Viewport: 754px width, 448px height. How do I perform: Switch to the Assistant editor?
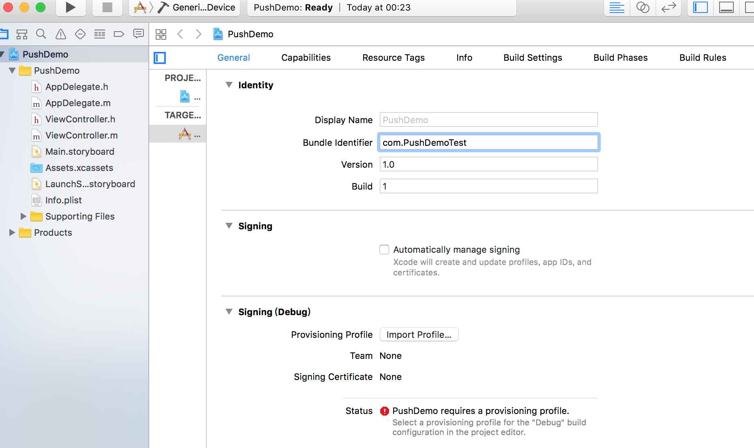(x=643, y=7)
